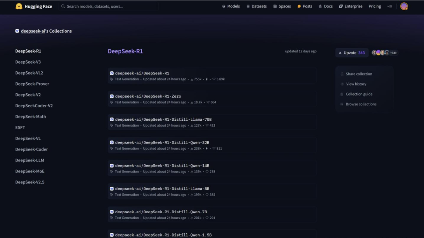This screenshot has height=238, width=424.
Task: Open the Pricing nav item
Action: (x=375, y=6)
